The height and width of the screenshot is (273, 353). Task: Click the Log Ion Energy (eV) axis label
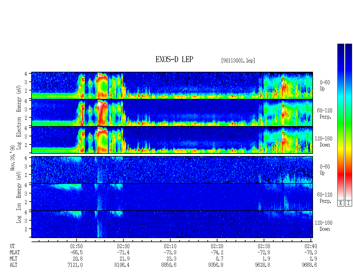click(x=19, y=197)
